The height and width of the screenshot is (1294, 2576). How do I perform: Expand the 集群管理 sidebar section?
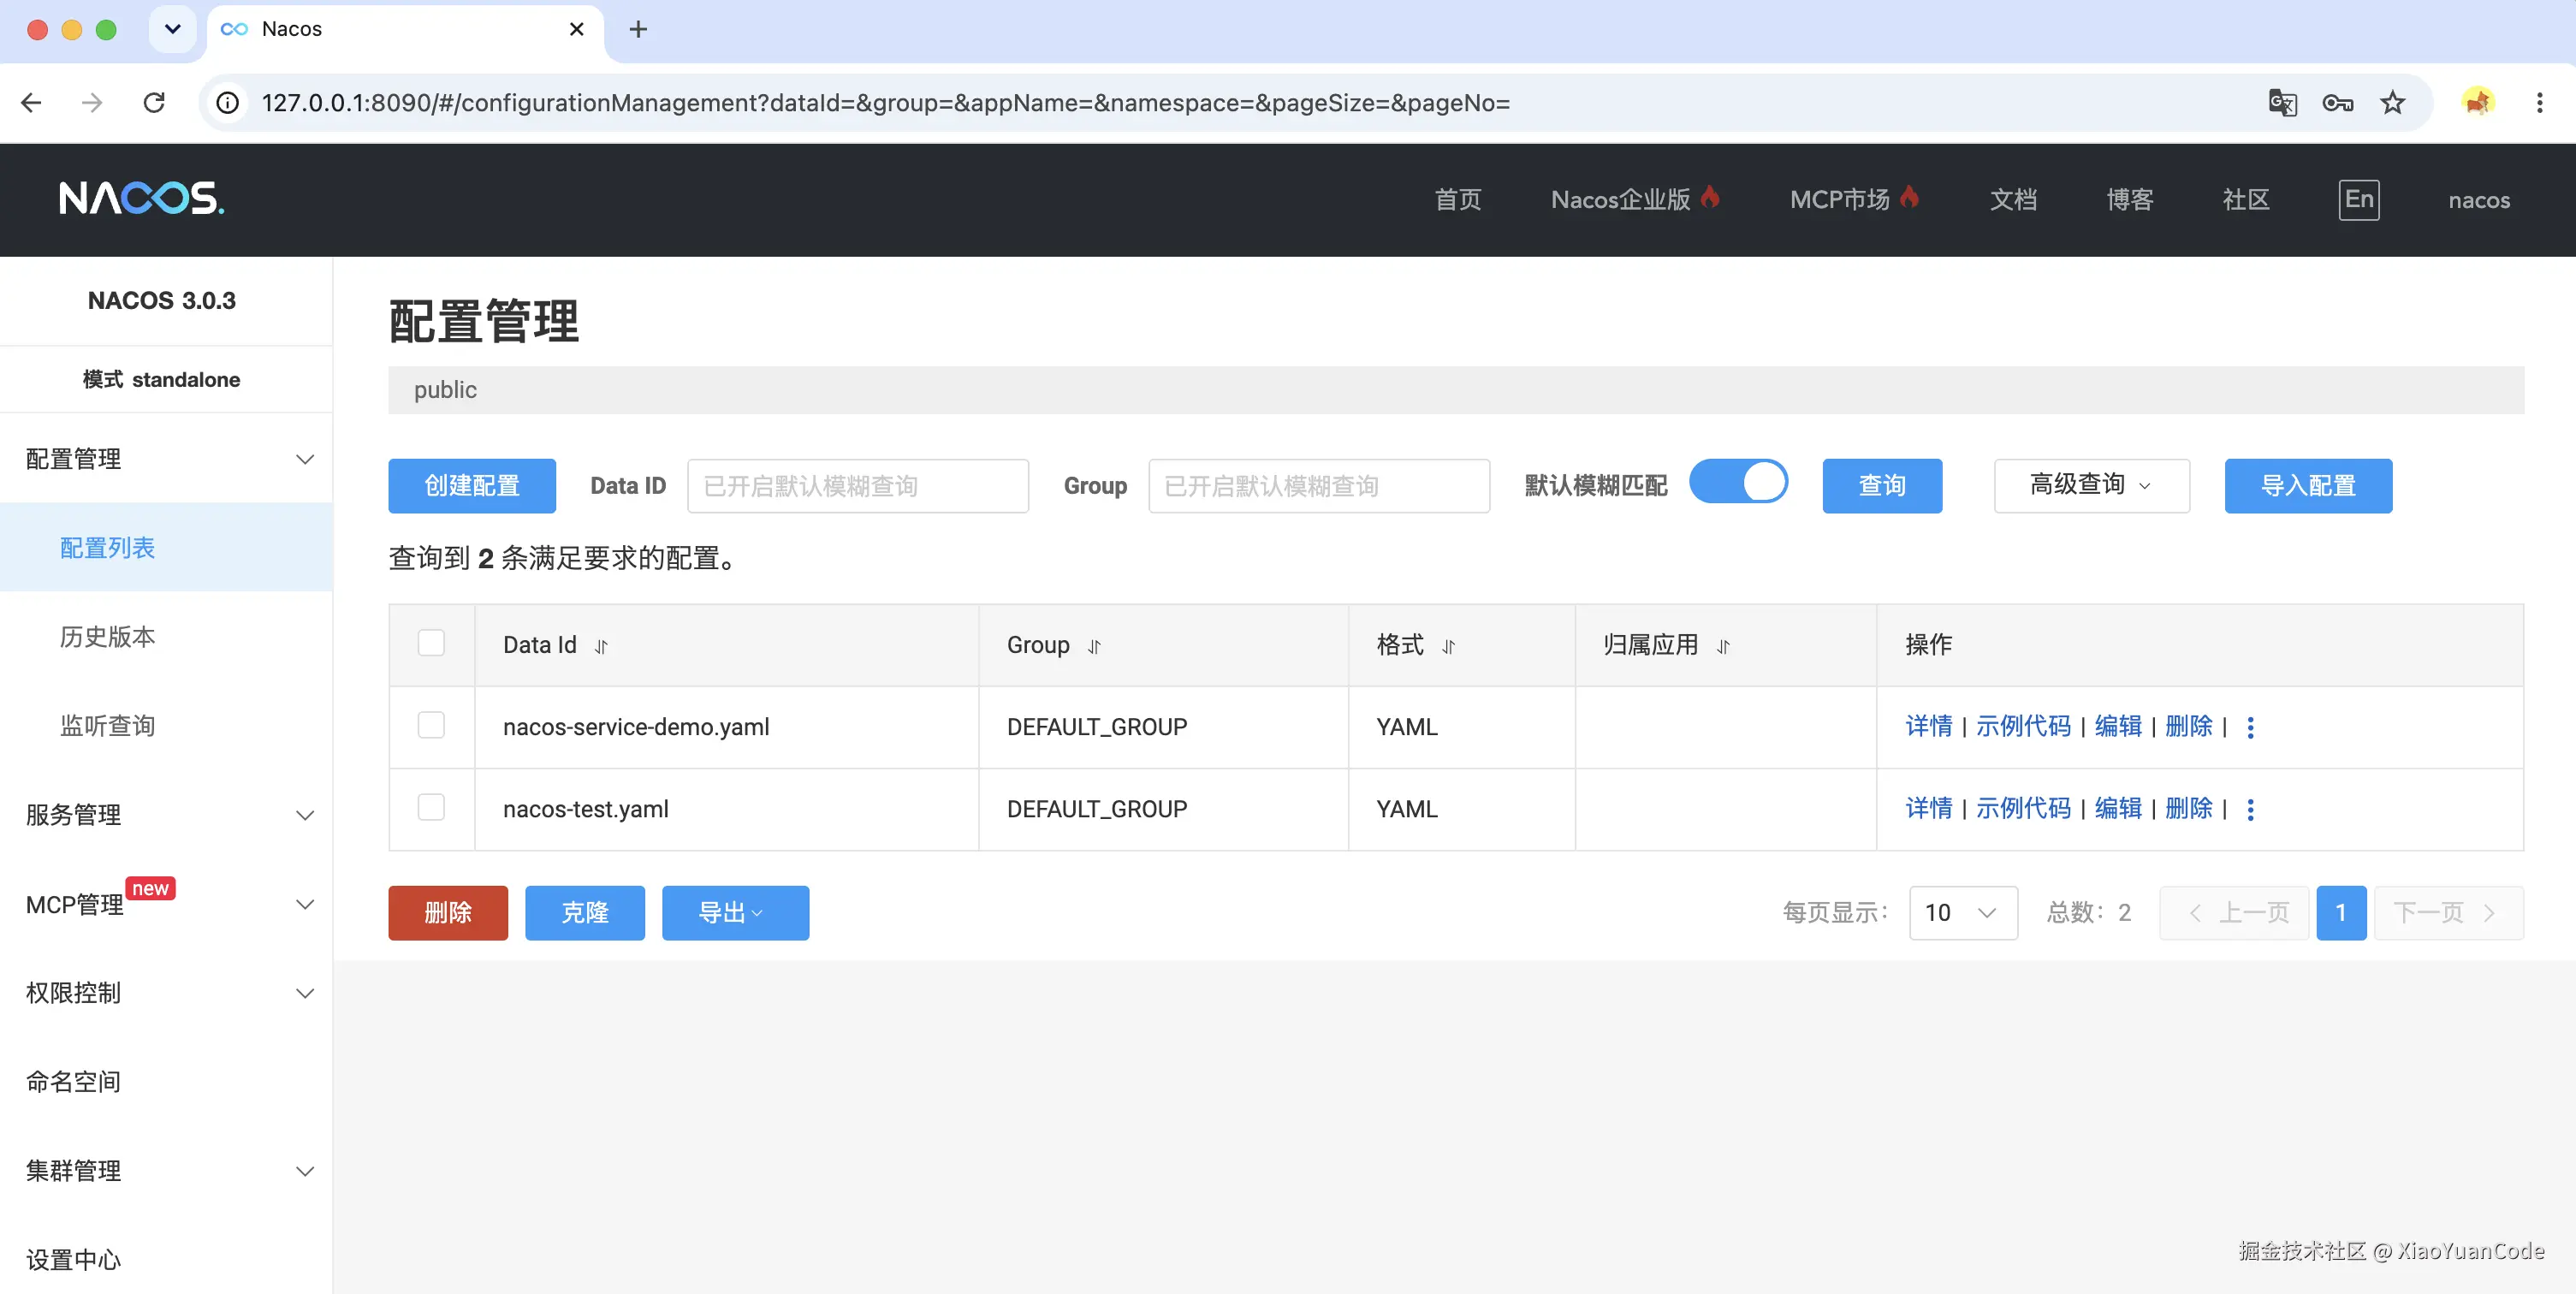click(166, 1171)
